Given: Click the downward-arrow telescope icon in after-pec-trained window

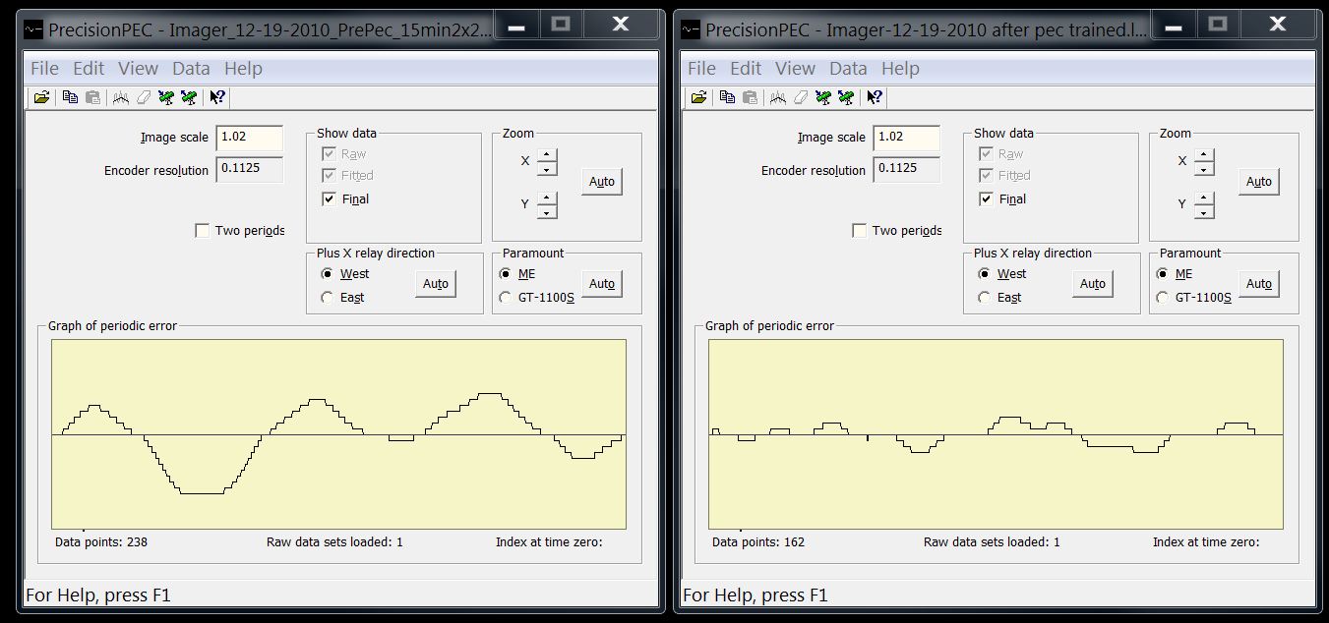Looking at the screenshot, I should click(x=823, y=97).
